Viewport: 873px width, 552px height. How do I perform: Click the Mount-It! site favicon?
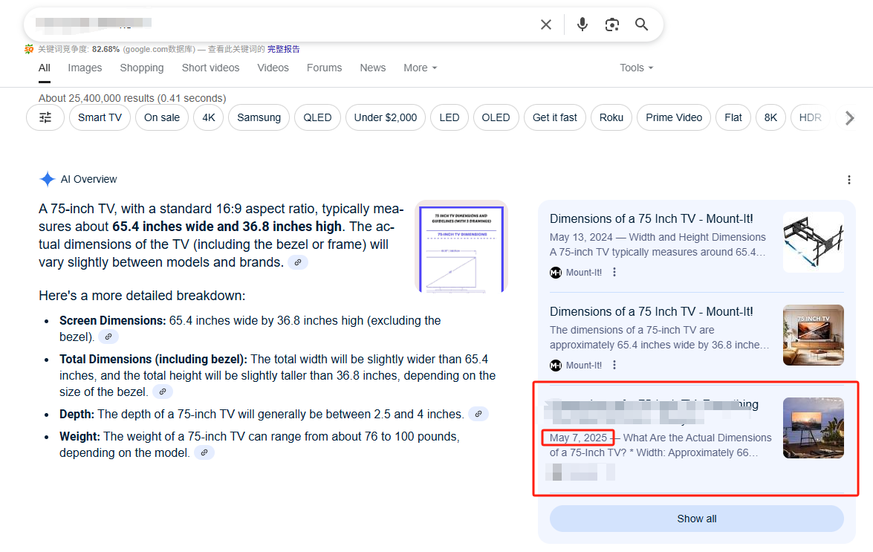tap(556, 272)
